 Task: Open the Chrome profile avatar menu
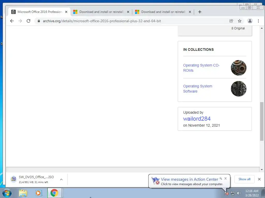[250, 21]
